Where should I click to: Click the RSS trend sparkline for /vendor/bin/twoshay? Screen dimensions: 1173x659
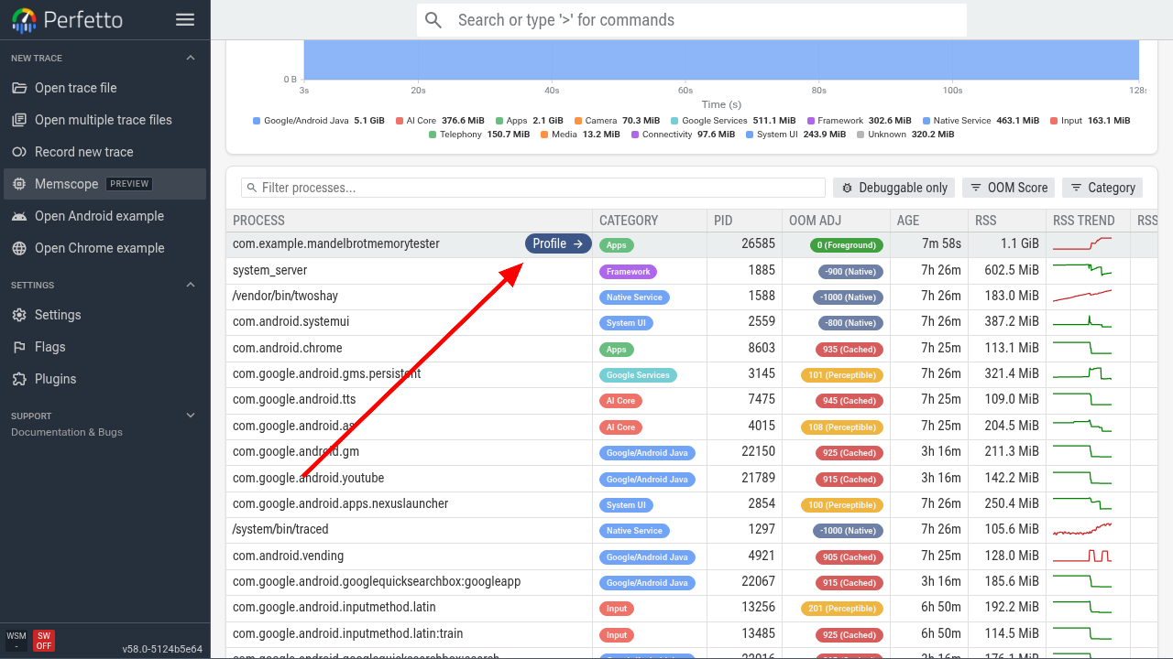point(1082,296)
